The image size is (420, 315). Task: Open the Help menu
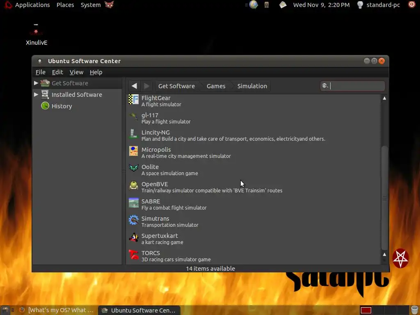[96, 72]
